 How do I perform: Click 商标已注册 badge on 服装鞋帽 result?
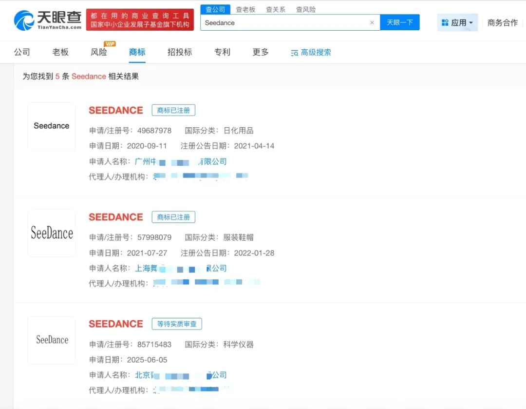pyautogui.click(x=173, y=217)
